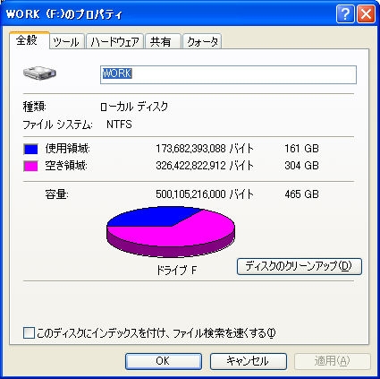The width and height of the screenshot is (380, 379).
Task: Open the ハードウェア tab
Action: click(x=114, y=41)
